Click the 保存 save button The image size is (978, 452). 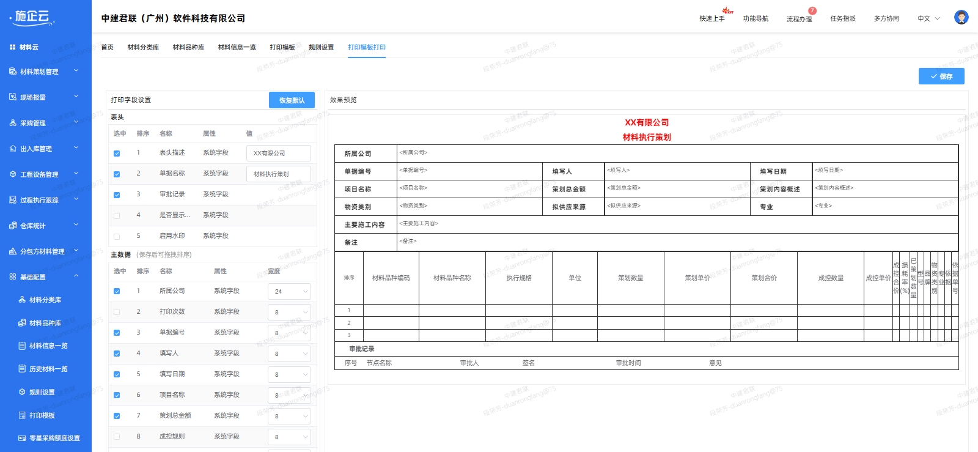(x=941, y=76)
